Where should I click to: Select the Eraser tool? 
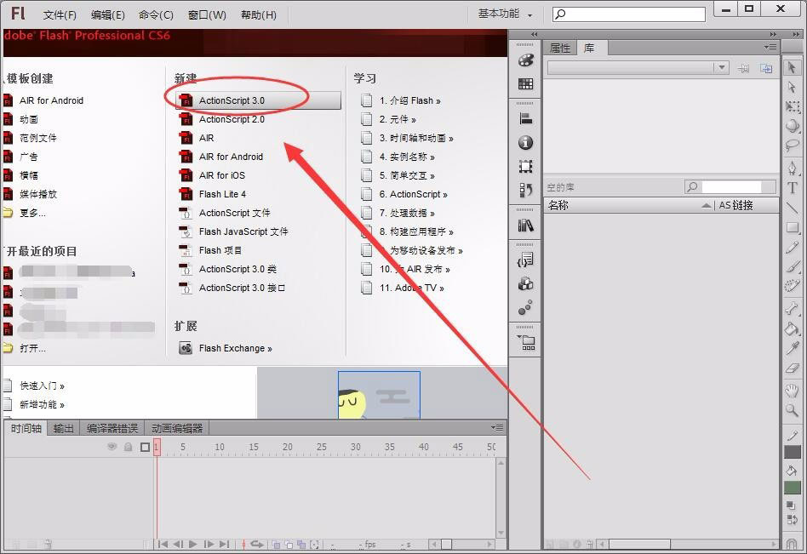[792, 368]
